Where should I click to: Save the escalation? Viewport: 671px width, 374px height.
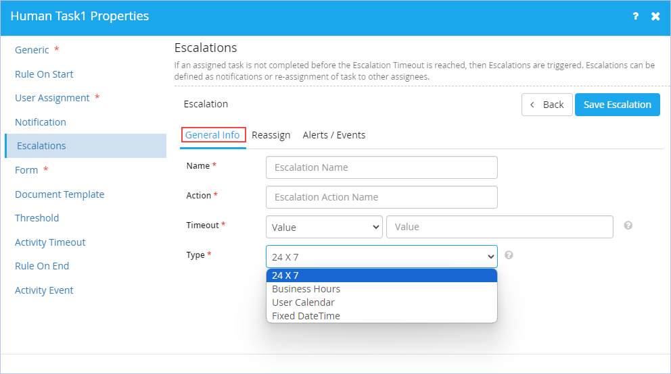617,105
